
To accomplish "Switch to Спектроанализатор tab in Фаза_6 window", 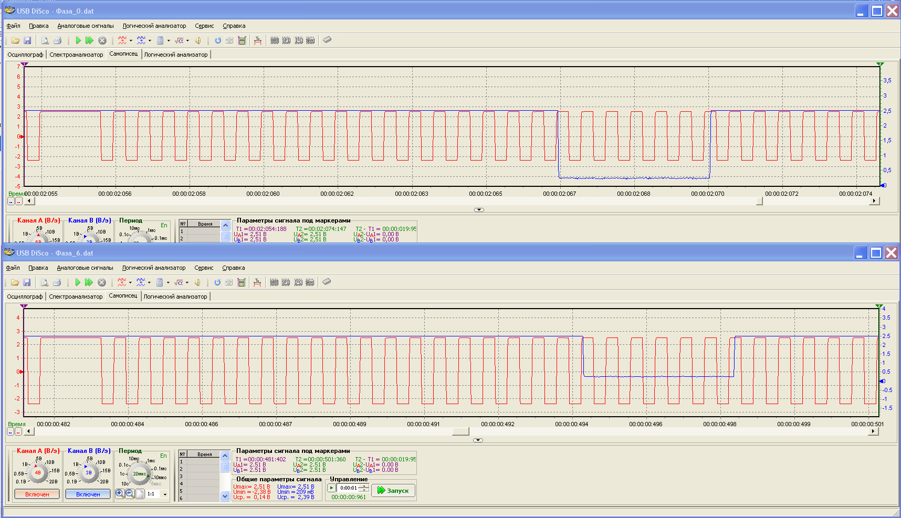I will tap(76, 297).
